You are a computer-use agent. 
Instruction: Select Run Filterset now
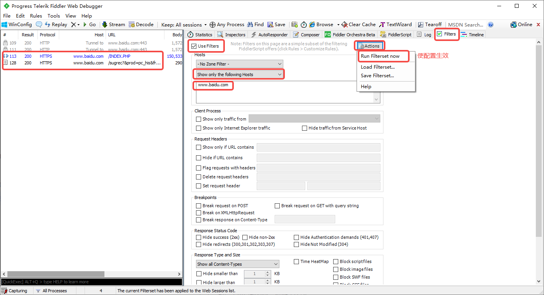[380, 56]
